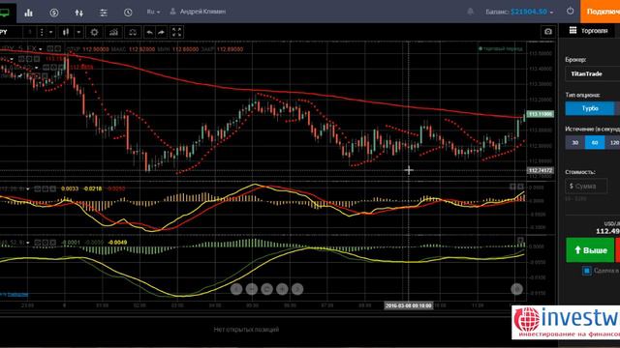Remove the MACD indicator showing -0.0049

[x=52, y=243]
